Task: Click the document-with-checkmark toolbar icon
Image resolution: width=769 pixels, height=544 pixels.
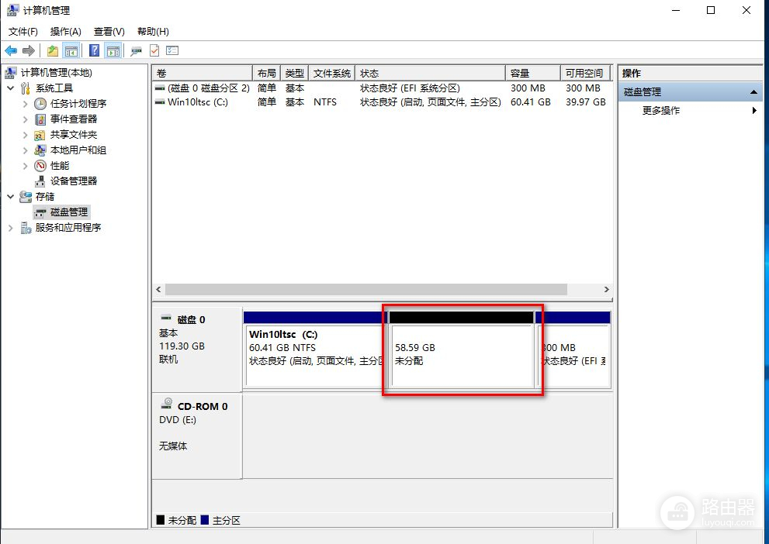Action: tap(154, 50)
